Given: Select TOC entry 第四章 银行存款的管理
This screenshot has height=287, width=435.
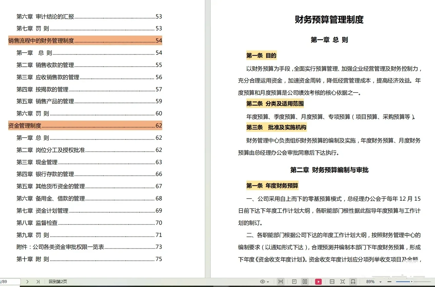Looking at the screenshot, I should point(89,174).
